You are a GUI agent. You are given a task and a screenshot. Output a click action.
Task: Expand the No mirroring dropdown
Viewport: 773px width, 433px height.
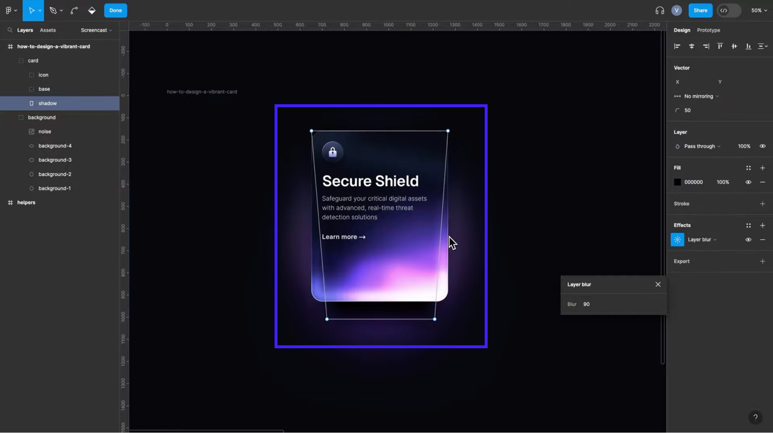pyautogui.click(x=701, y=96)
